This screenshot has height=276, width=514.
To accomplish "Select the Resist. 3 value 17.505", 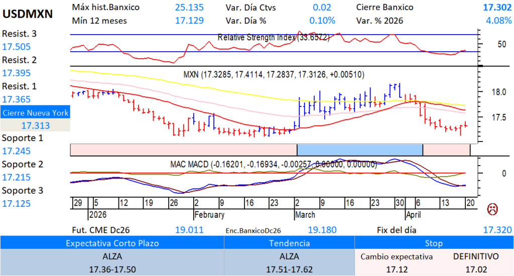I will pos(16,47).
